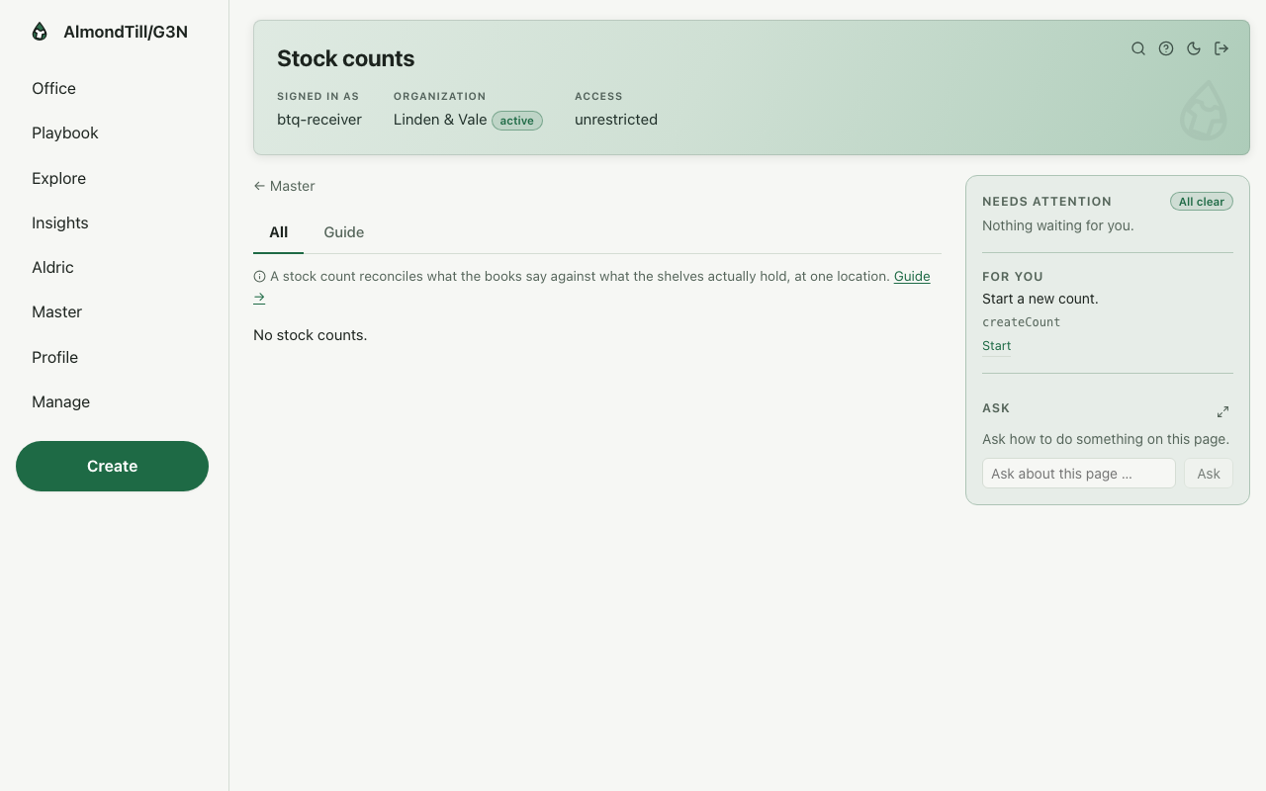Toggle dark mode moon icon
The image size is (1266, 791).
pos(1194,48)
